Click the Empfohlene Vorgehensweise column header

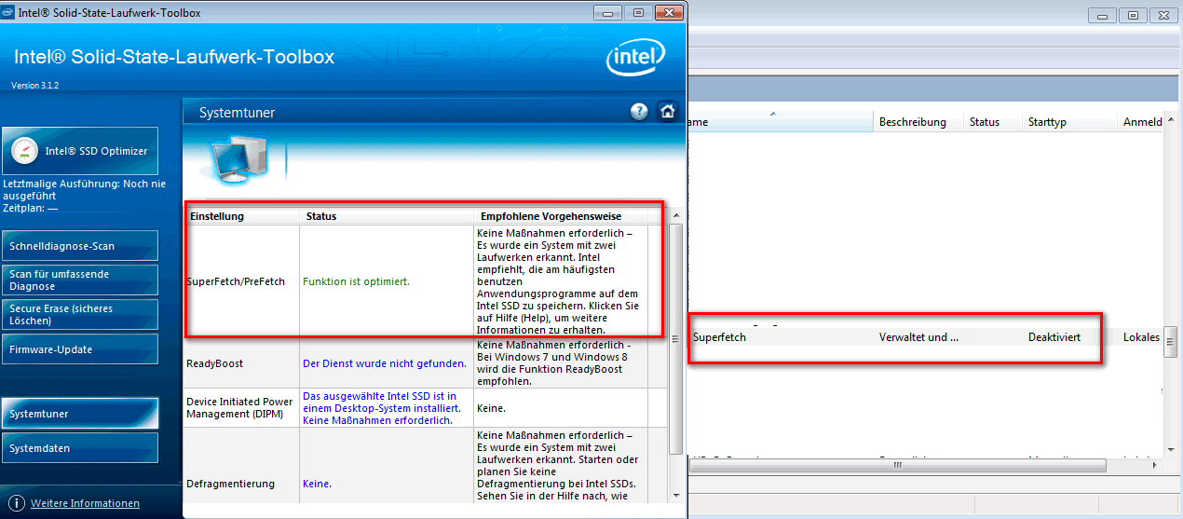tap(561, 216)
